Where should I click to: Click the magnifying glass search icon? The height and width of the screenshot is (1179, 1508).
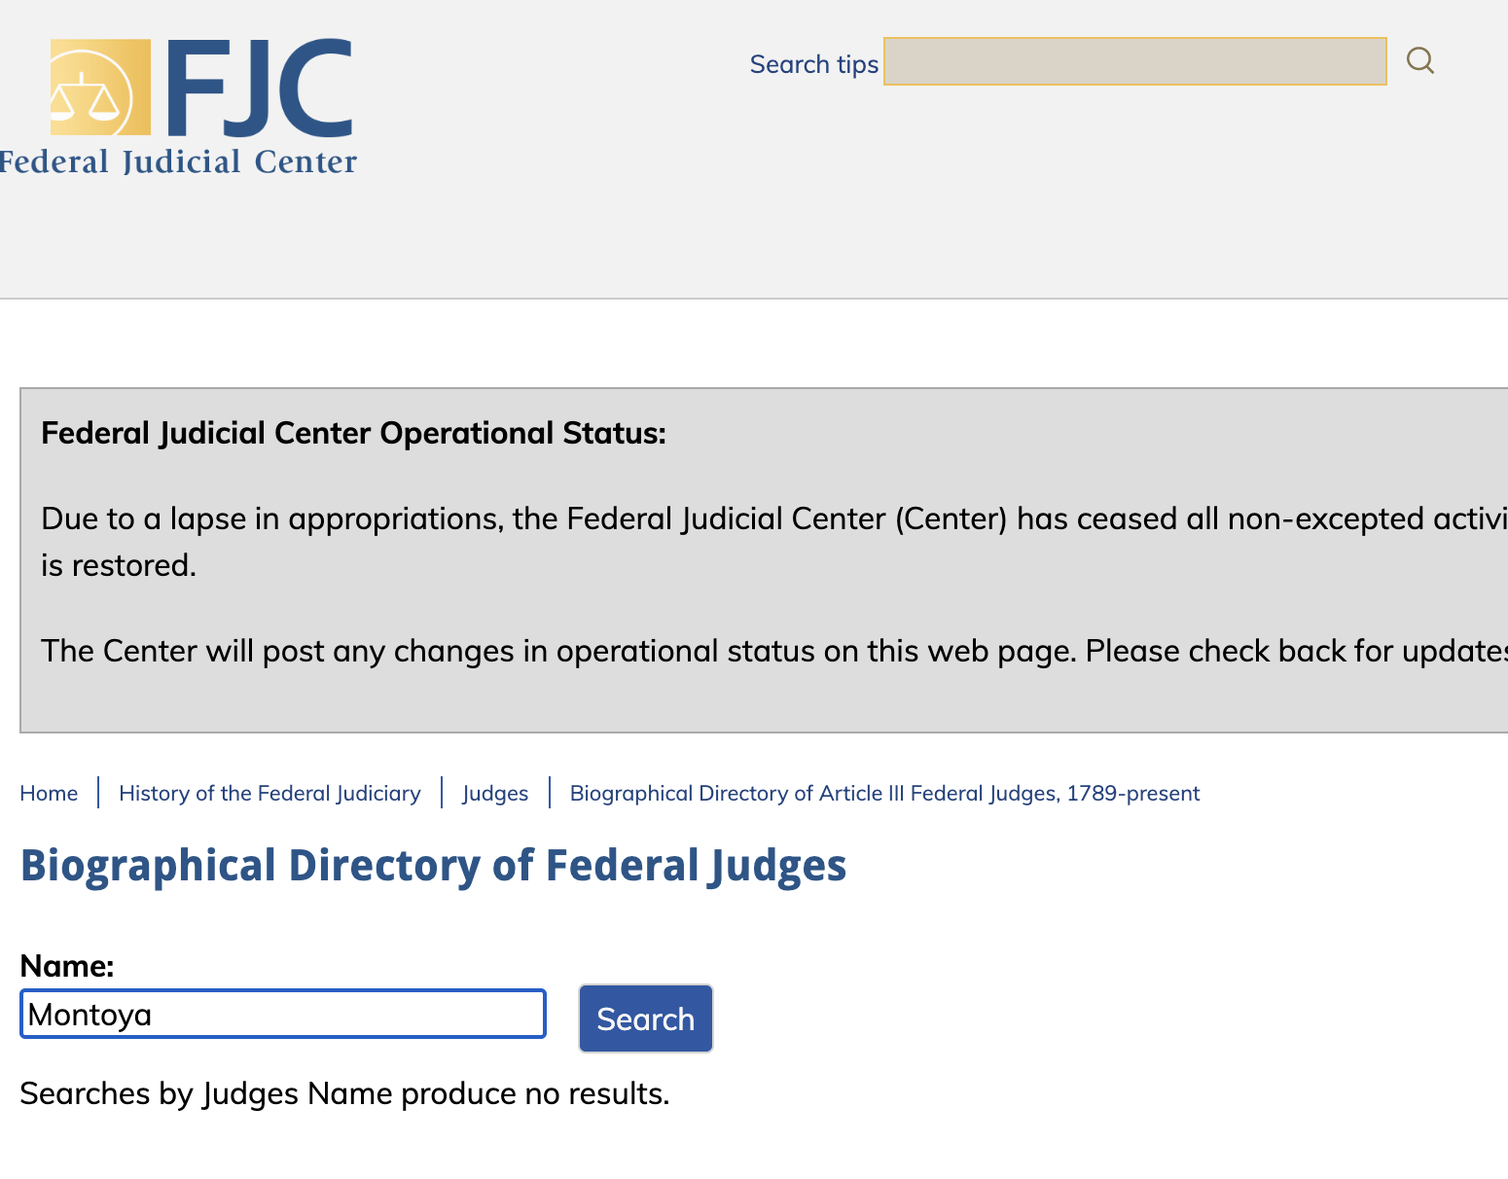(1420, 61)
